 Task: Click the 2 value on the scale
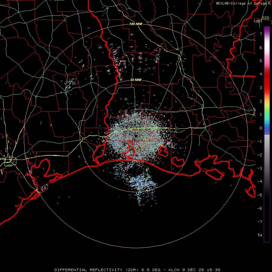point(261,101)
